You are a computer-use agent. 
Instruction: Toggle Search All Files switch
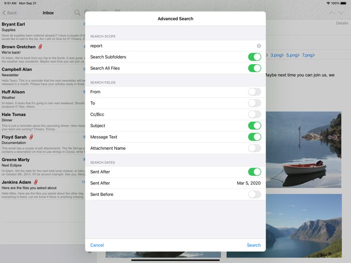pos(255,68)
